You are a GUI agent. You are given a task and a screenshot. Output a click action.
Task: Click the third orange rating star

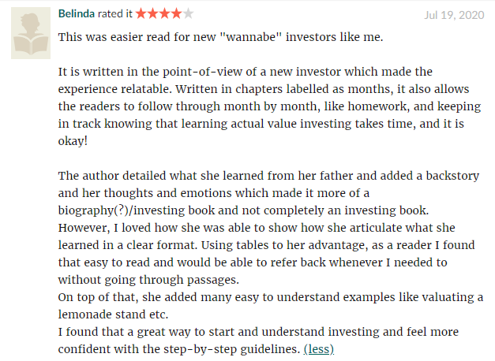pyautogui.click(x=164, y=13)
